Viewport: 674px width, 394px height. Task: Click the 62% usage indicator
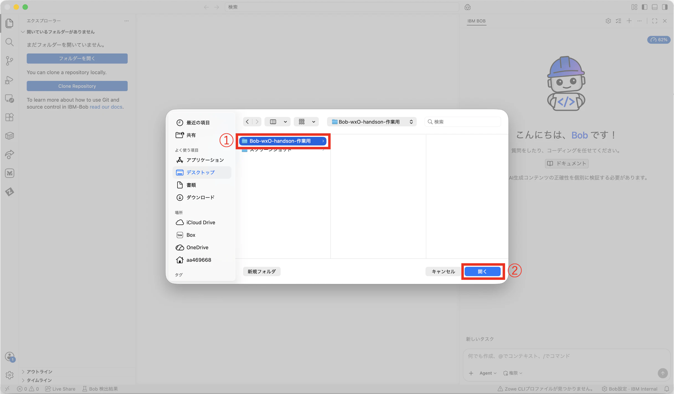point(659,40)
